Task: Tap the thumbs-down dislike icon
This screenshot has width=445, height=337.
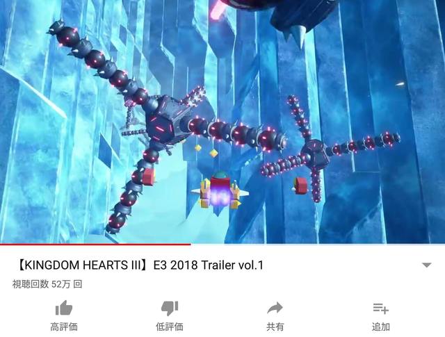Action: pos(170,309)
